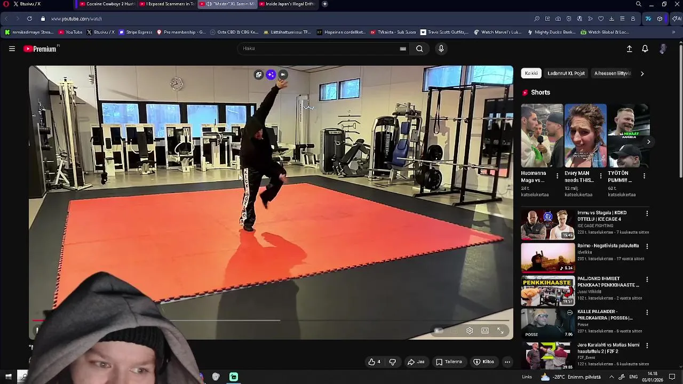Image resolution: width=683 pixels, height=384 pixels.
Task: Open video settings gear icon
Action: coord(470,331)
